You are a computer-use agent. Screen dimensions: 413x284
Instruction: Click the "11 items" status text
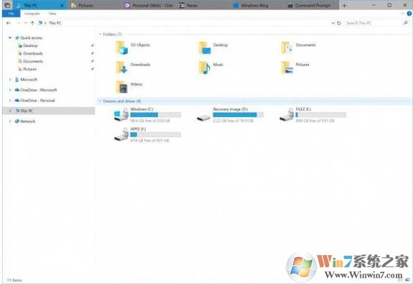click(x=15, y=280)
